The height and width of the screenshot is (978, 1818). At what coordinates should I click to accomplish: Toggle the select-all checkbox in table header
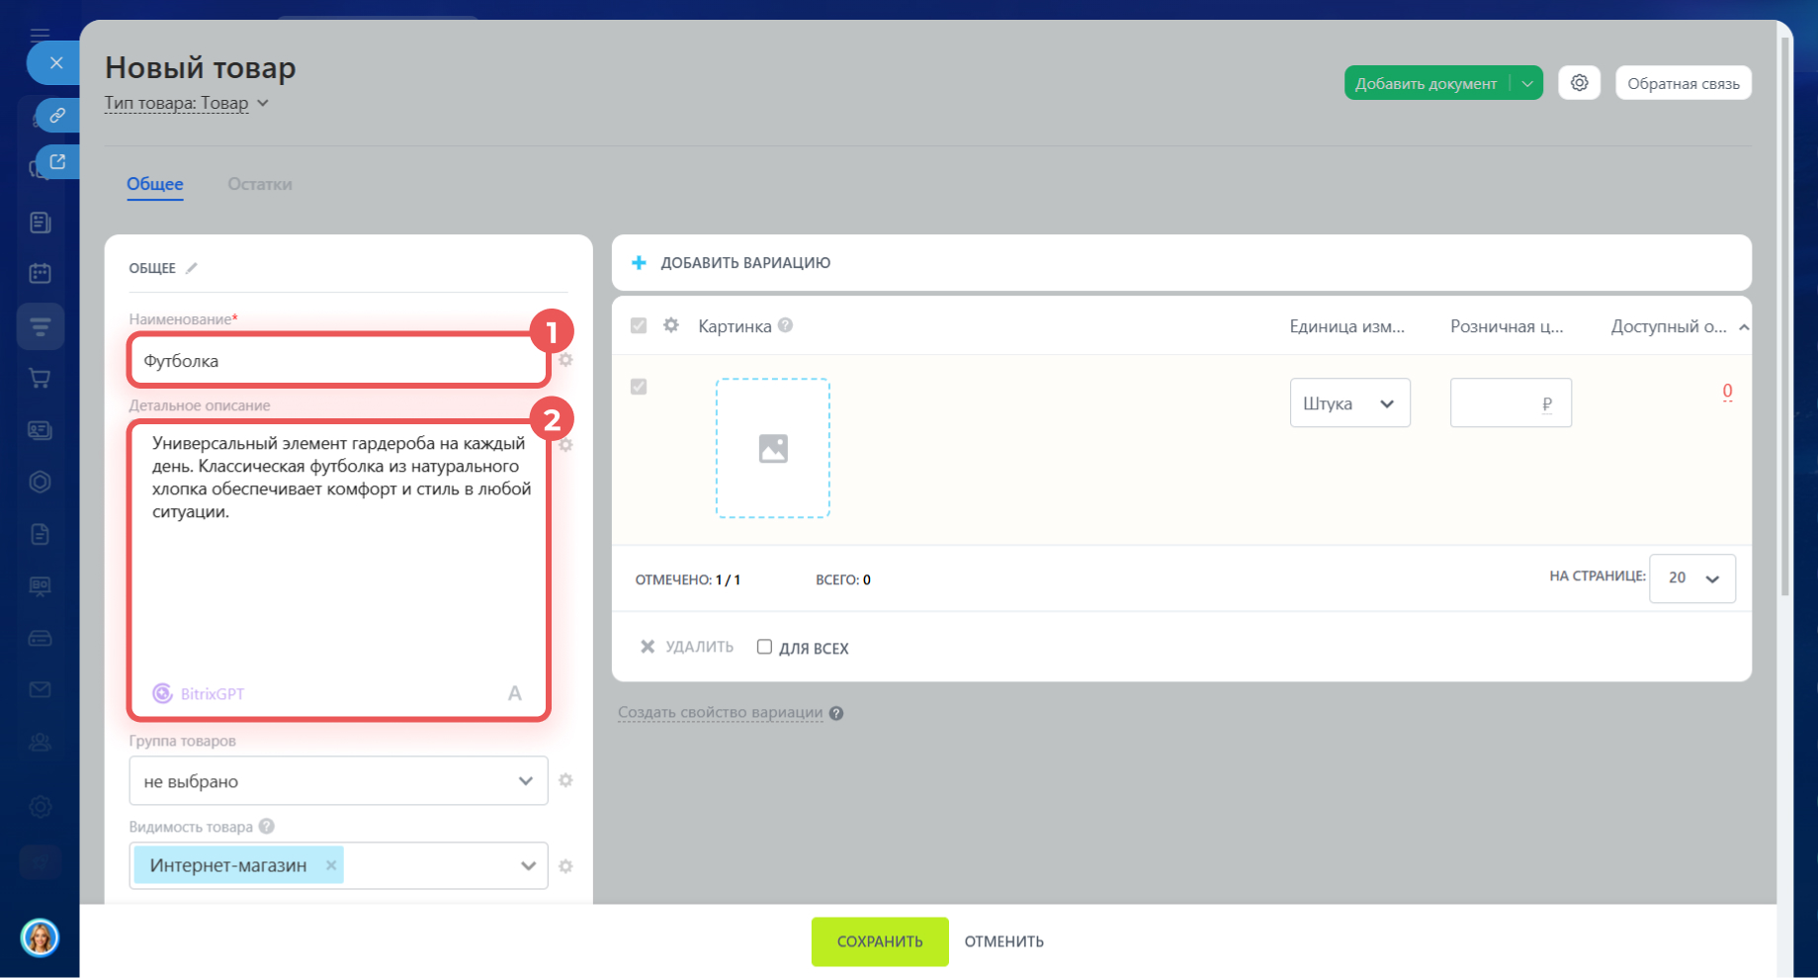click(x=639, y=325)
